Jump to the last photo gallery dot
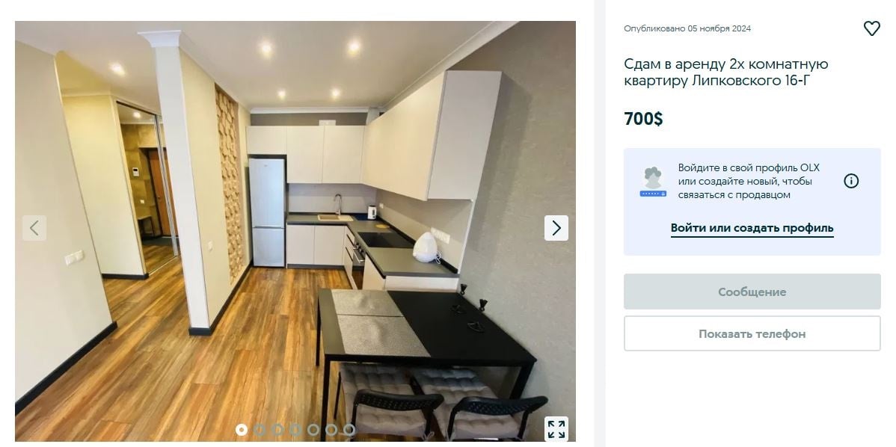Screen dimensions: 896x447 click(349, 429)
